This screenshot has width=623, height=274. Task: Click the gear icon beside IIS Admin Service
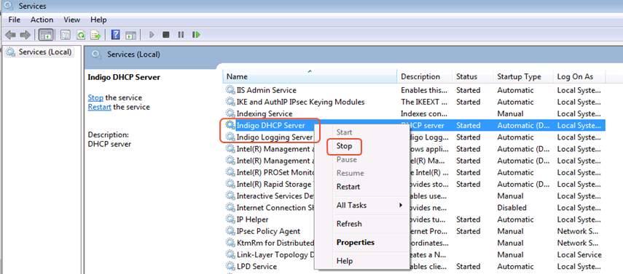(x=230, y=90)
